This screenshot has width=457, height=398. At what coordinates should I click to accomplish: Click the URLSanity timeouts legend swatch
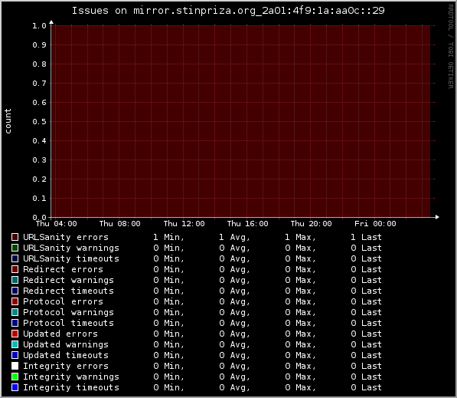point(15,258)
